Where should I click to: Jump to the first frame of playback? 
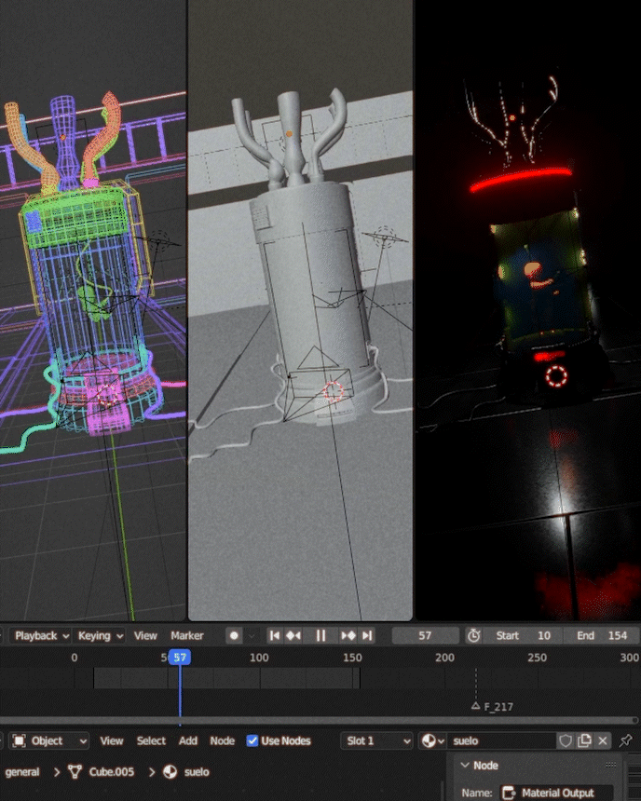pos(275,635)
